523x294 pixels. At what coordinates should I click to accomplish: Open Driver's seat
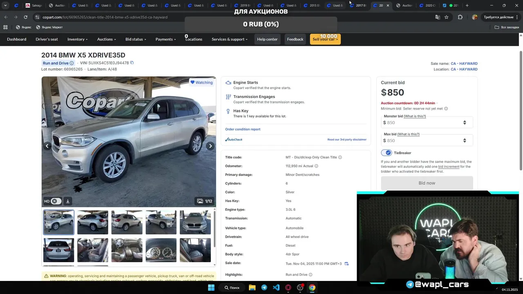point(47,39)
